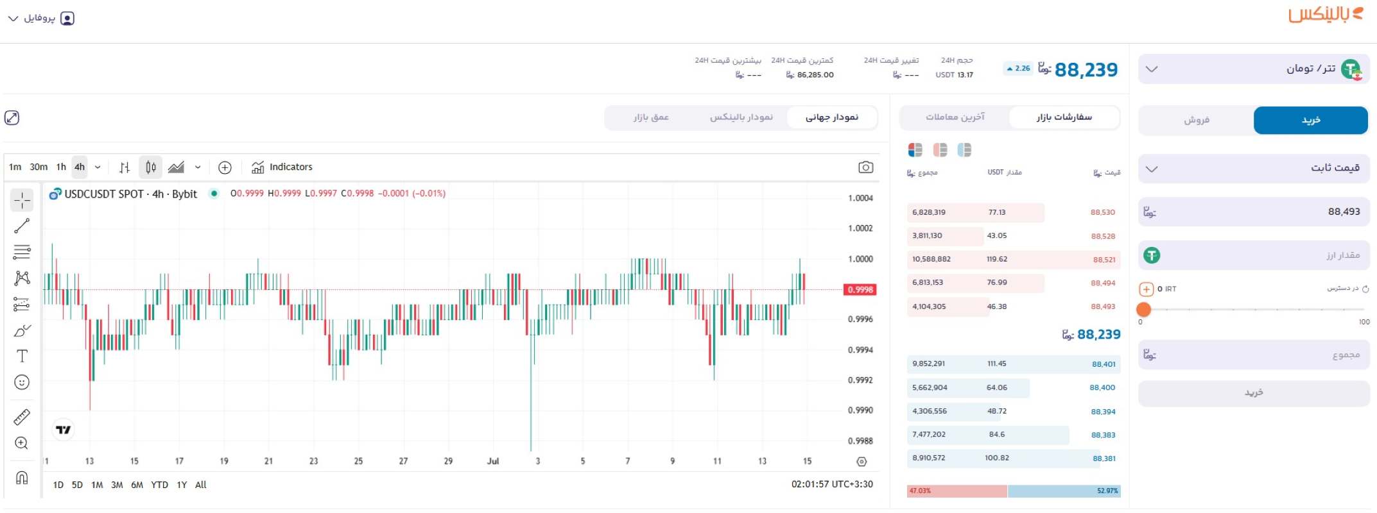Refresh the available balance

[1365, 289]
